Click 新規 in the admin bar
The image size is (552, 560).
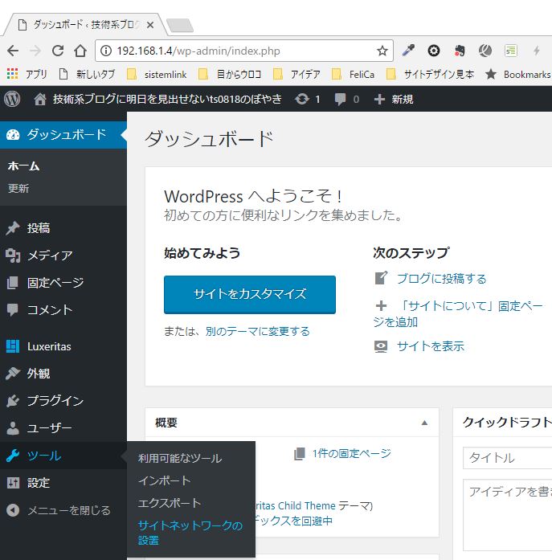394,99
